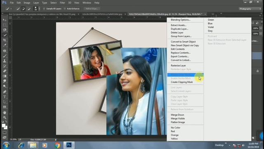Select the Dodge tool
The image size is (264, 149).
(x=5, y=87)
